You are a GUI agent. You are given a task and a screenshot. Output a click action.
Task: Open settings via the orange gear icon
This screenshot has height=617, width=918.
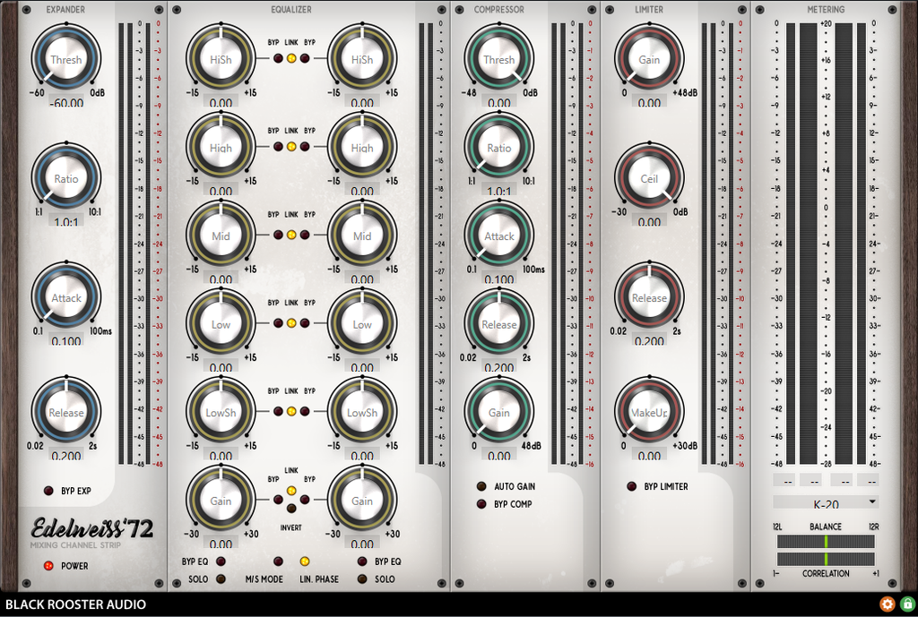[887, 604]
